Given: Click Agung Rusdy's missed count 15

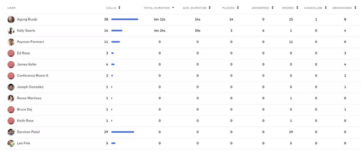Looking at the screenshot, I should coord(291,19).
